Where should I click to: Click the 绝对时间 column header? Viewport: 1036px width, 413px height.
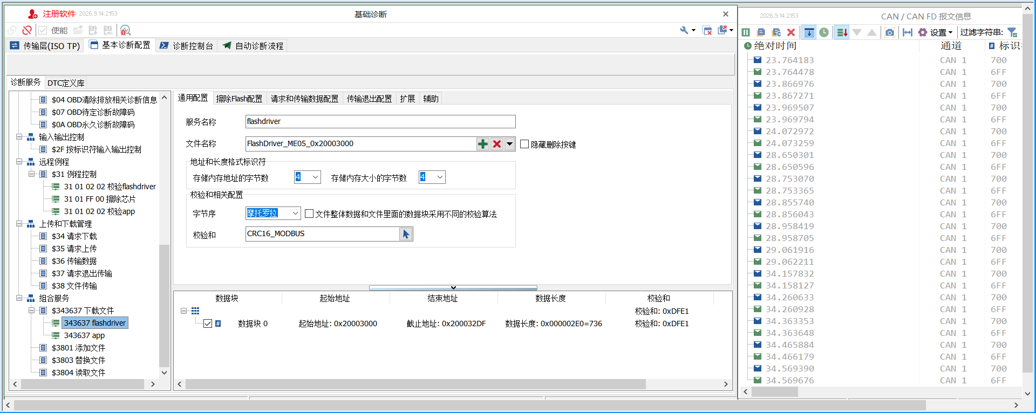coord(775,46)
